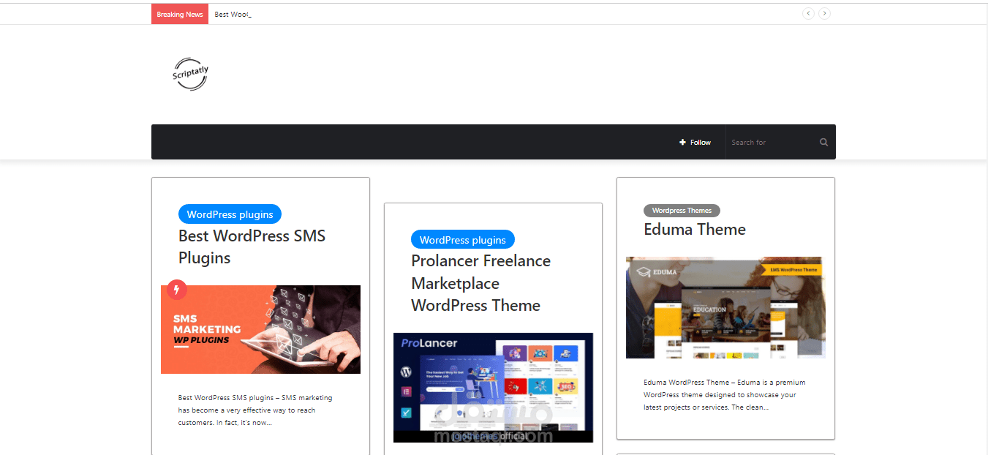Click the previous breaking news arrow

coord(808,13)
